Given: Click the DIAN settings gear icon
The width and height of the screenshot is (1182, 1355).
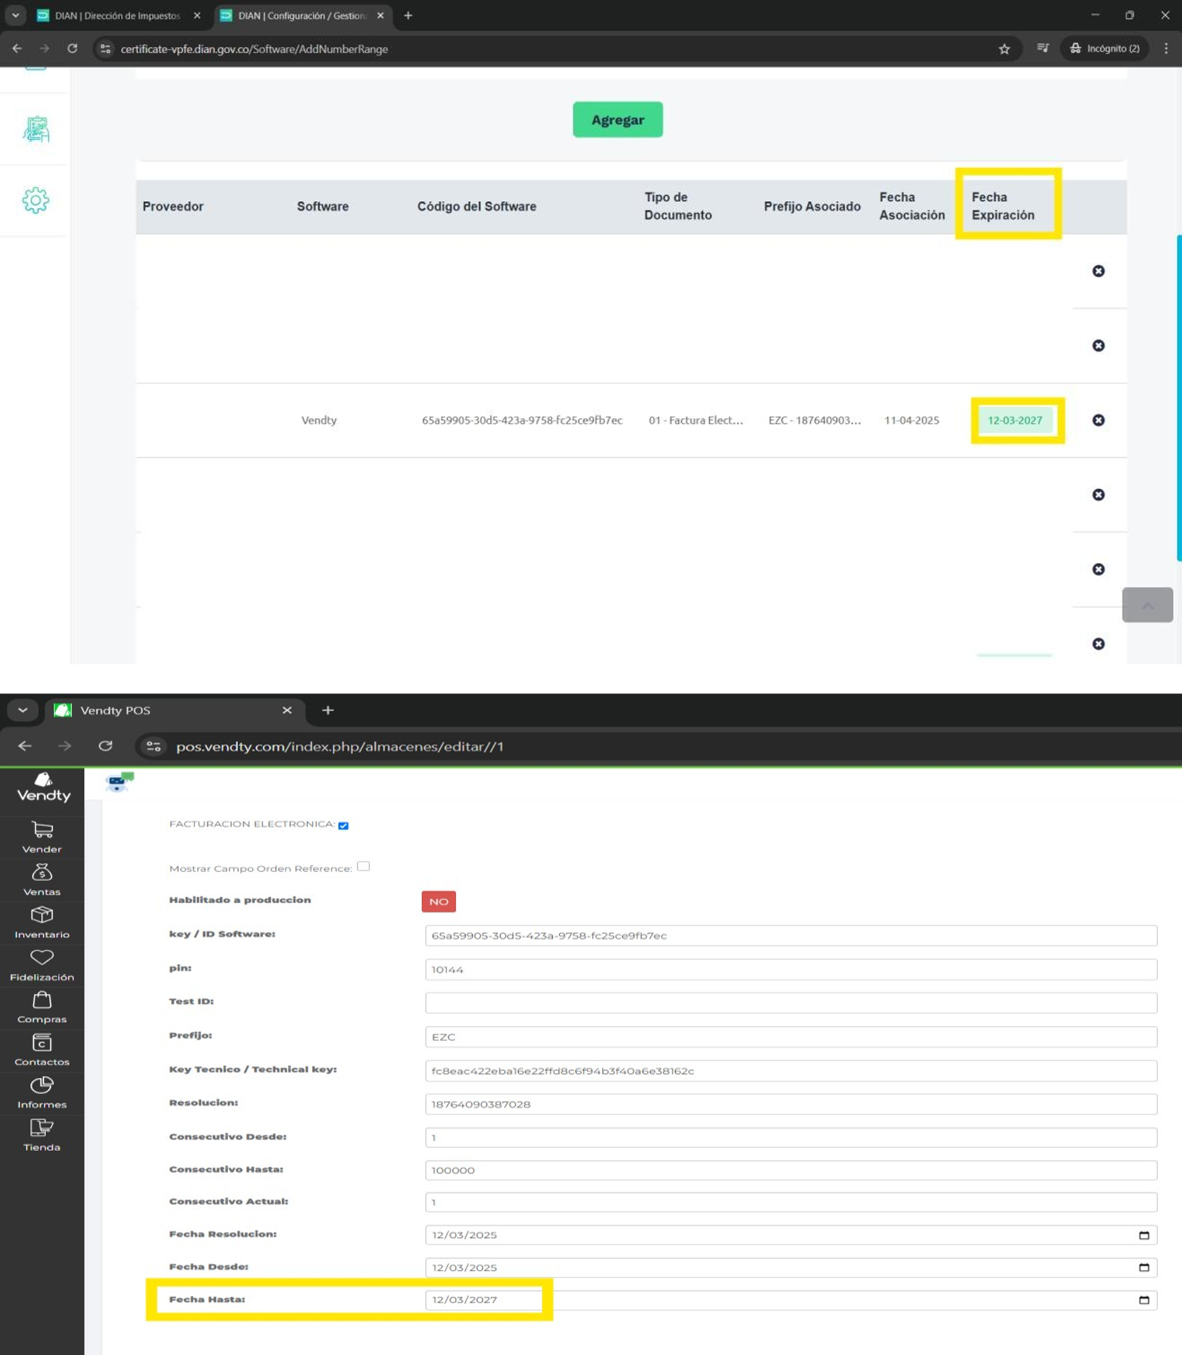Looking at the screenshot, I should pos(36,201).
